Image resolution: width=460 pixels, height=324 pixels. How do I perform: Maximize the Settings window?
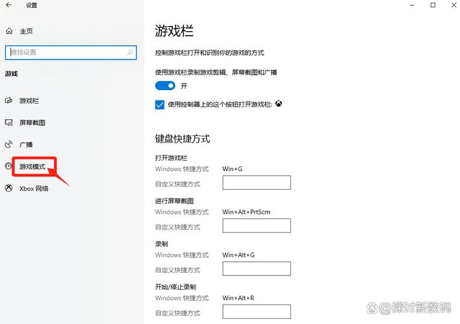coord(433,5)
